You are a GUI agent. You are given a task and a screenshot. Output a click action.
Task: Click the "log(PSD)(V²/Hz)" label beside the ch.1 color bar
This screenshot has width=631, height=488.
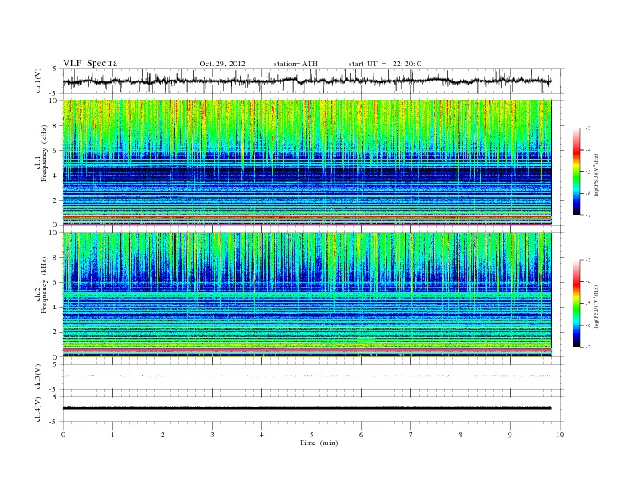[596, 175]
